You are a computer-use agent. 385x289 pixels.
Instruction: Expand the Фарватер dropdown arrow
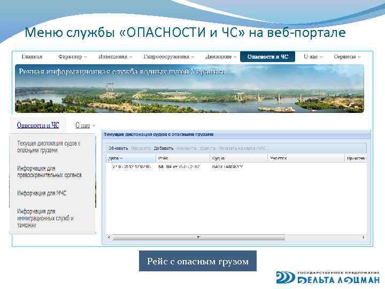[86, 57]
